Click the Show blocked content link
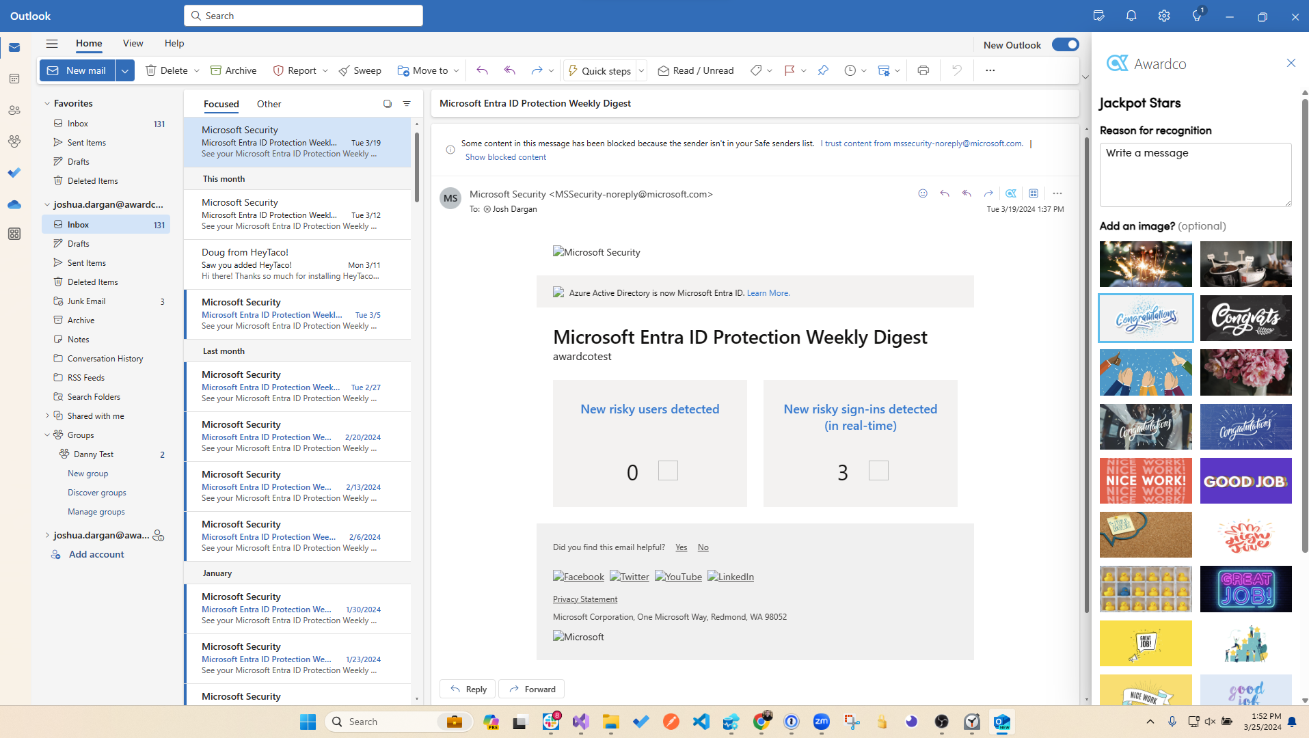The width and height of the screenshot is (1309, 738). click(505, 157)
